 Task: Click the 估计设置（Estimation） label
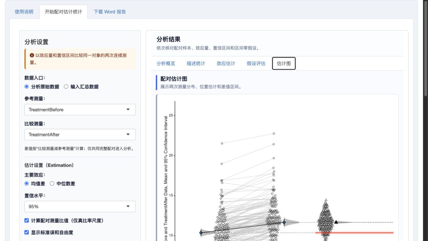[x=49, y=165]
